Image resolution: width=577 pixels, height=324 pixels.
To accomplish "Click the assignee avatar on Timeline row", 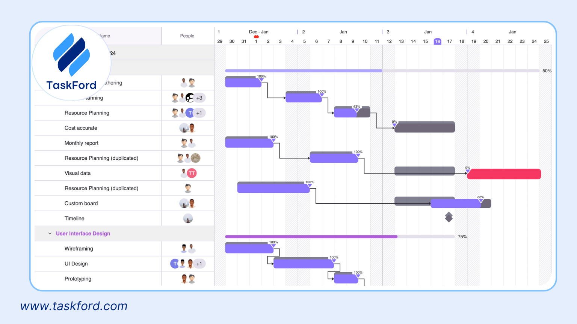I will pyautogui.click(x=187, y=218).
